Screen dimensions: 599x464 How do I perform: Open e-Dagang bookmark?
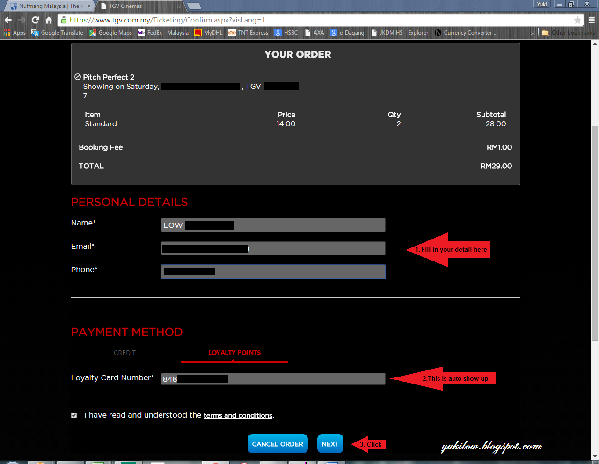click(x=347, y=33)
